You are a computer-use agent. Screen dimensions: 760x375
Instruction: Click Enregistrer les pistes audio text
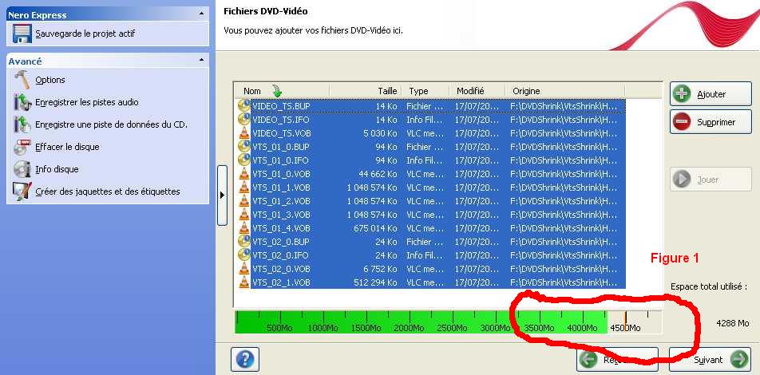(x=87, y=102)
